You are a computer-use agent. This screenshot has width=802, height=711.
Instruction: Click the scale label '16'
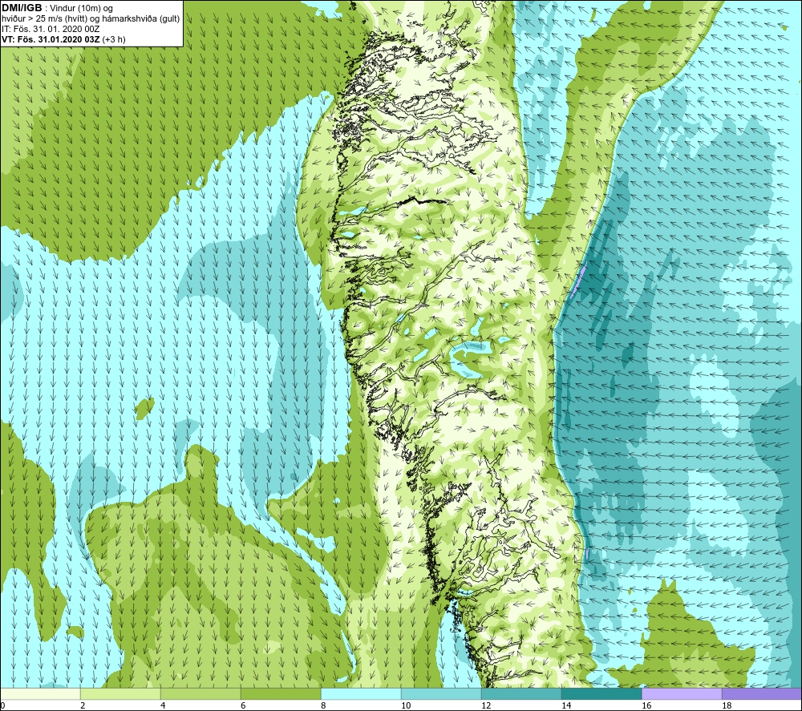pos(646,705)
